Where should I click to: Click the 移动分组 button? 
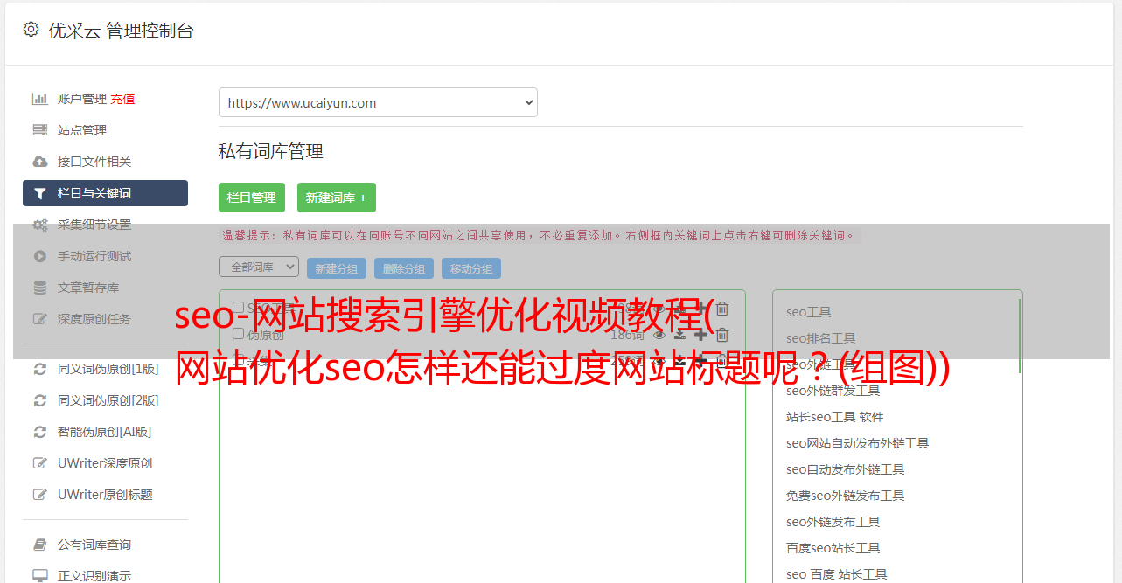pos(471,268)
